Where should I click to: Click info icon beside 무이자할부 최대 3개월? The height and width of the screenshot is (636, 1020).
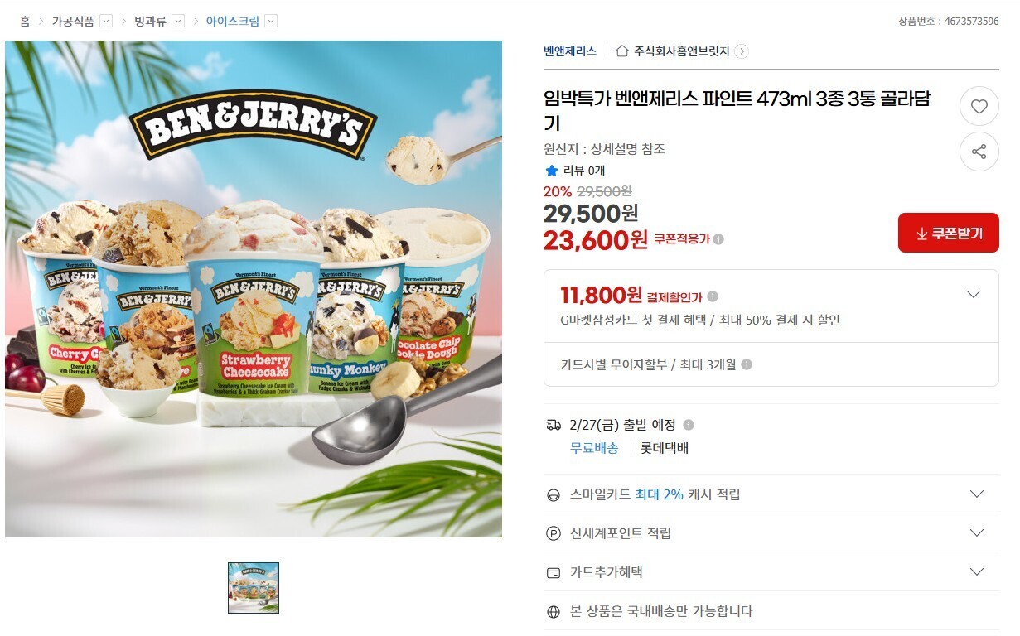point(747,364)
